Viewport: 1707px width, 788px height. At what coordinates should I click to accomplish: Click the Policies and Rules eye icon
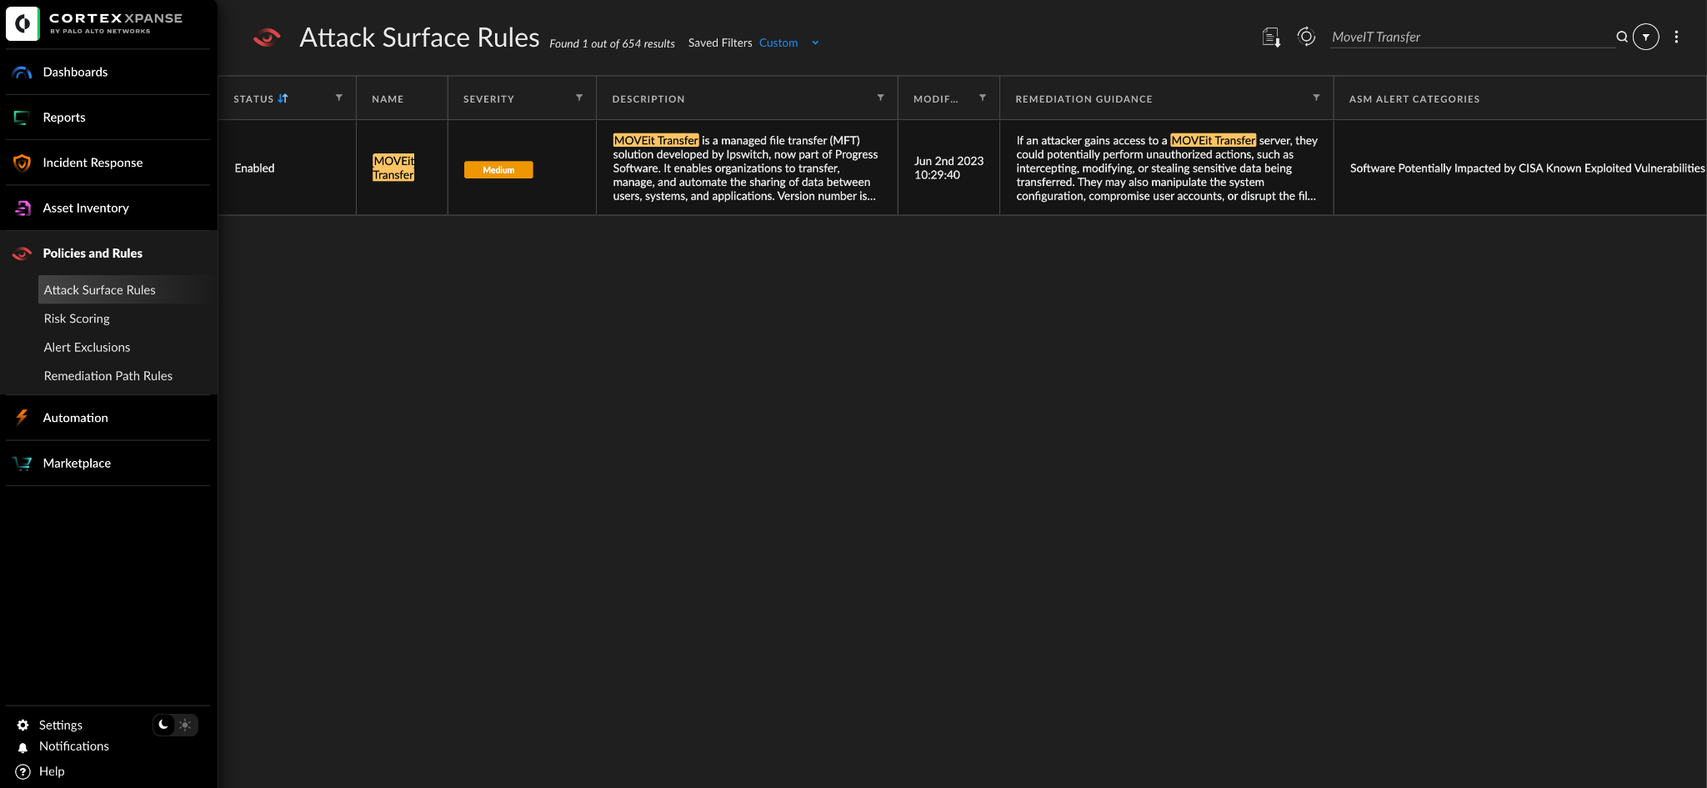click(23, 253)
